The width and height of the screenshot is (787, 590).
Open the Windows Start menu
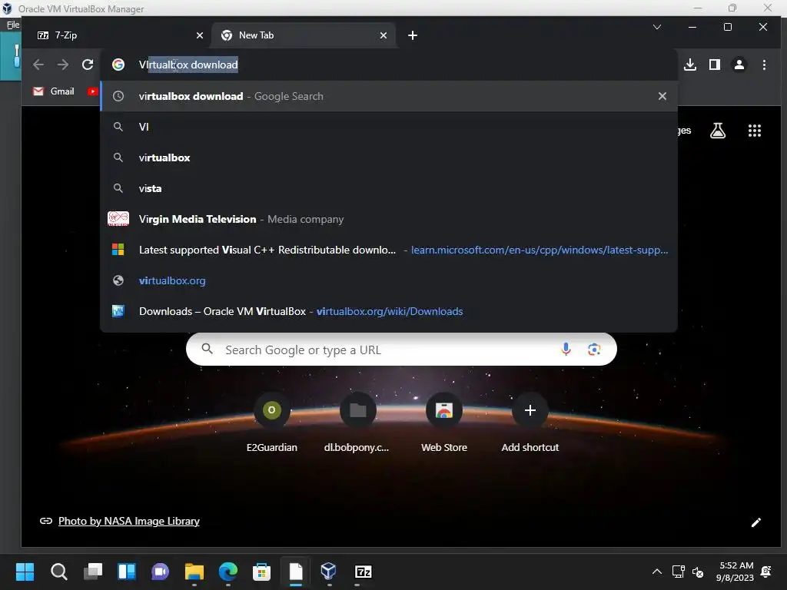(25, 572)
